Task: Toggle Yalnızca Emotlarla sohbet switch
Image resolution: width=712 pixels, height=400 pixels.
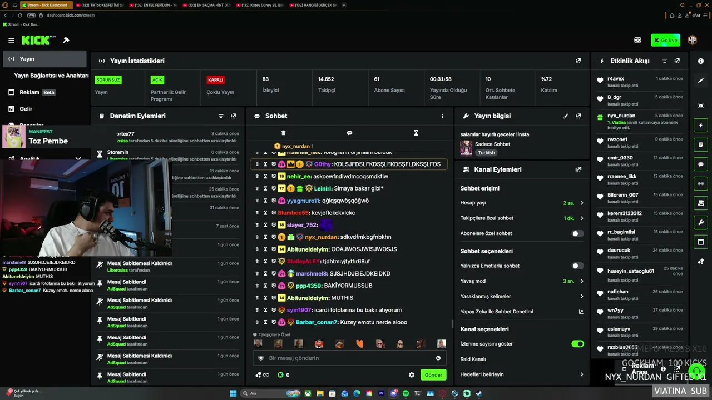Action: pyautogui.click(x=578, y=266)
